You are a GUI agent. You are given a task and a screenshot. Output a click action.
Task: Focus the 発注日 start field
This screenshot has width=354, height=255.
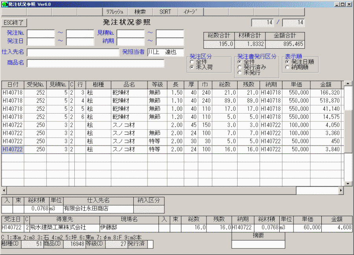coord(41,42)
